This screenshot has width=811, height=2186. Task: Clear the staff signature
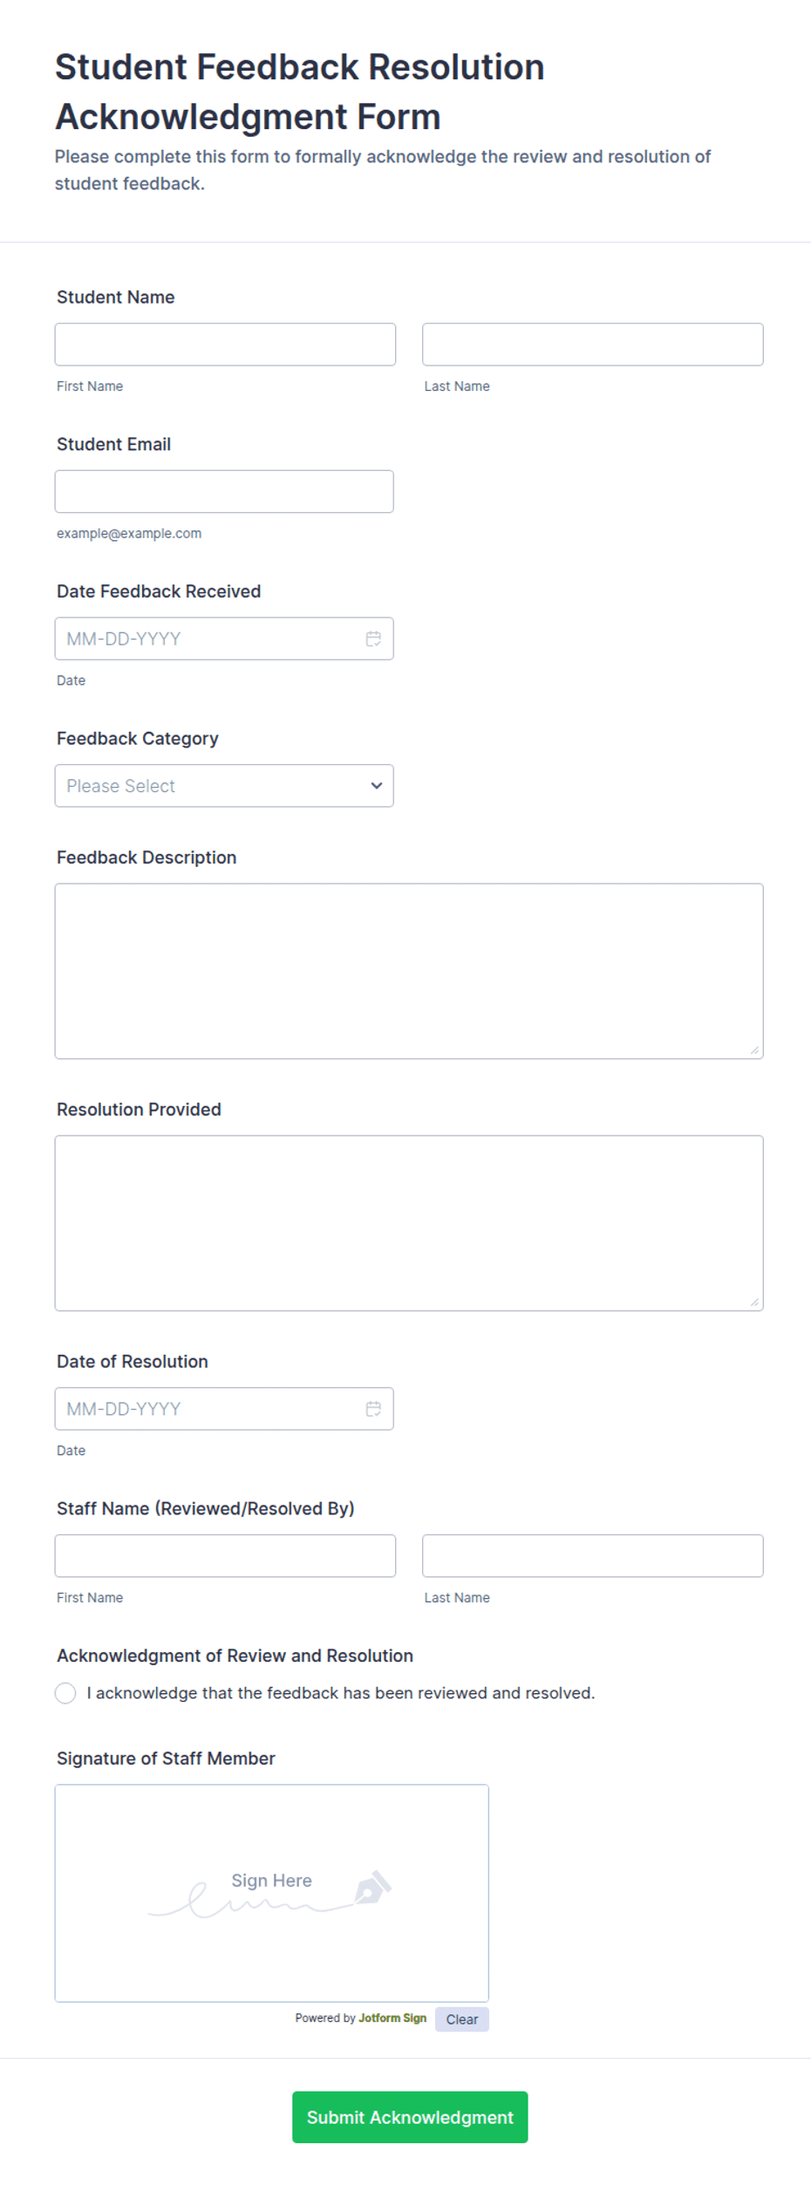462,2019
